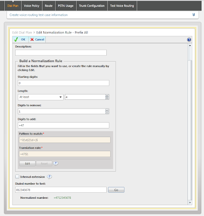204x216 pixels.
Task: Click the green checkmark OK icon
Action: (x=16, y=39)
